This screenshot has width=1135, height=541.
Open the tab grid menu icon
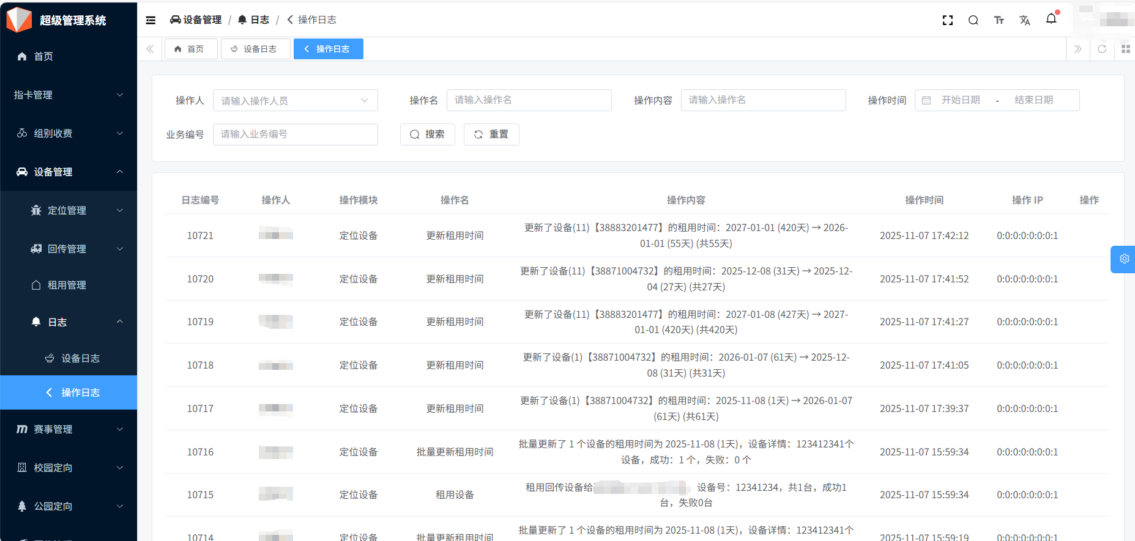(1125, 49)
